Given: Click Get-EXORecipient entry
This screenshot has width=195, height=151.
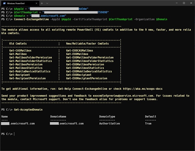Looking at the screenshot, I should pos(79,75).
